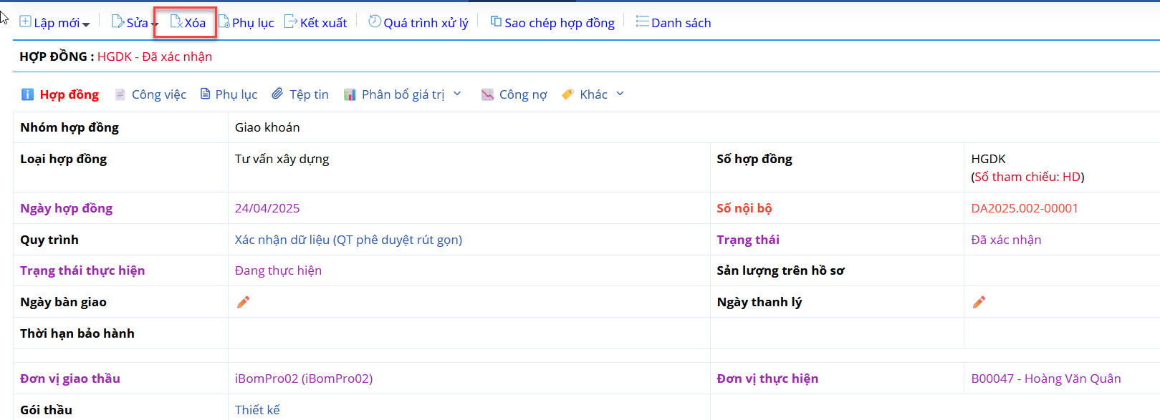Screen dimensions: 1160x420
Task: Click the Sao chép hợp đồng copy icon
Action: click(496, 21)
